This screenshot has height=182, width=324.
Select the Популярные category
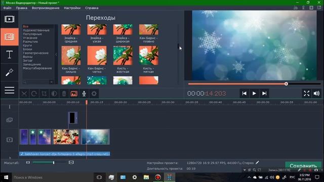click(32, 34)
